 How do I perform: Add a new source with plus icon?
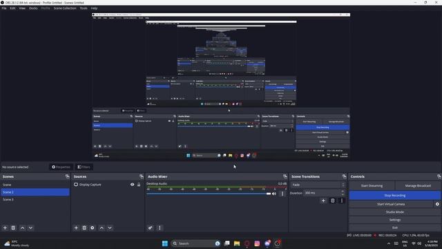(76, 228)
